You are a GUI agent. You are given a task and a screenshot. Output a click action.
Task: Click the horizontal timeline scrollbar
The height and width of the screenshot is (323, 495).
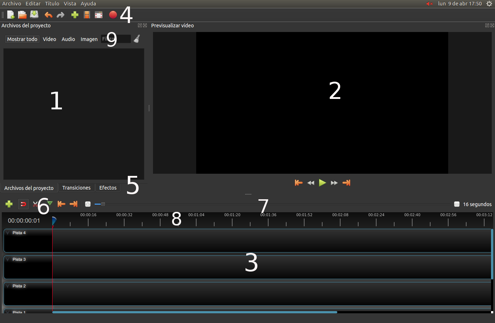tap(195, 312)
